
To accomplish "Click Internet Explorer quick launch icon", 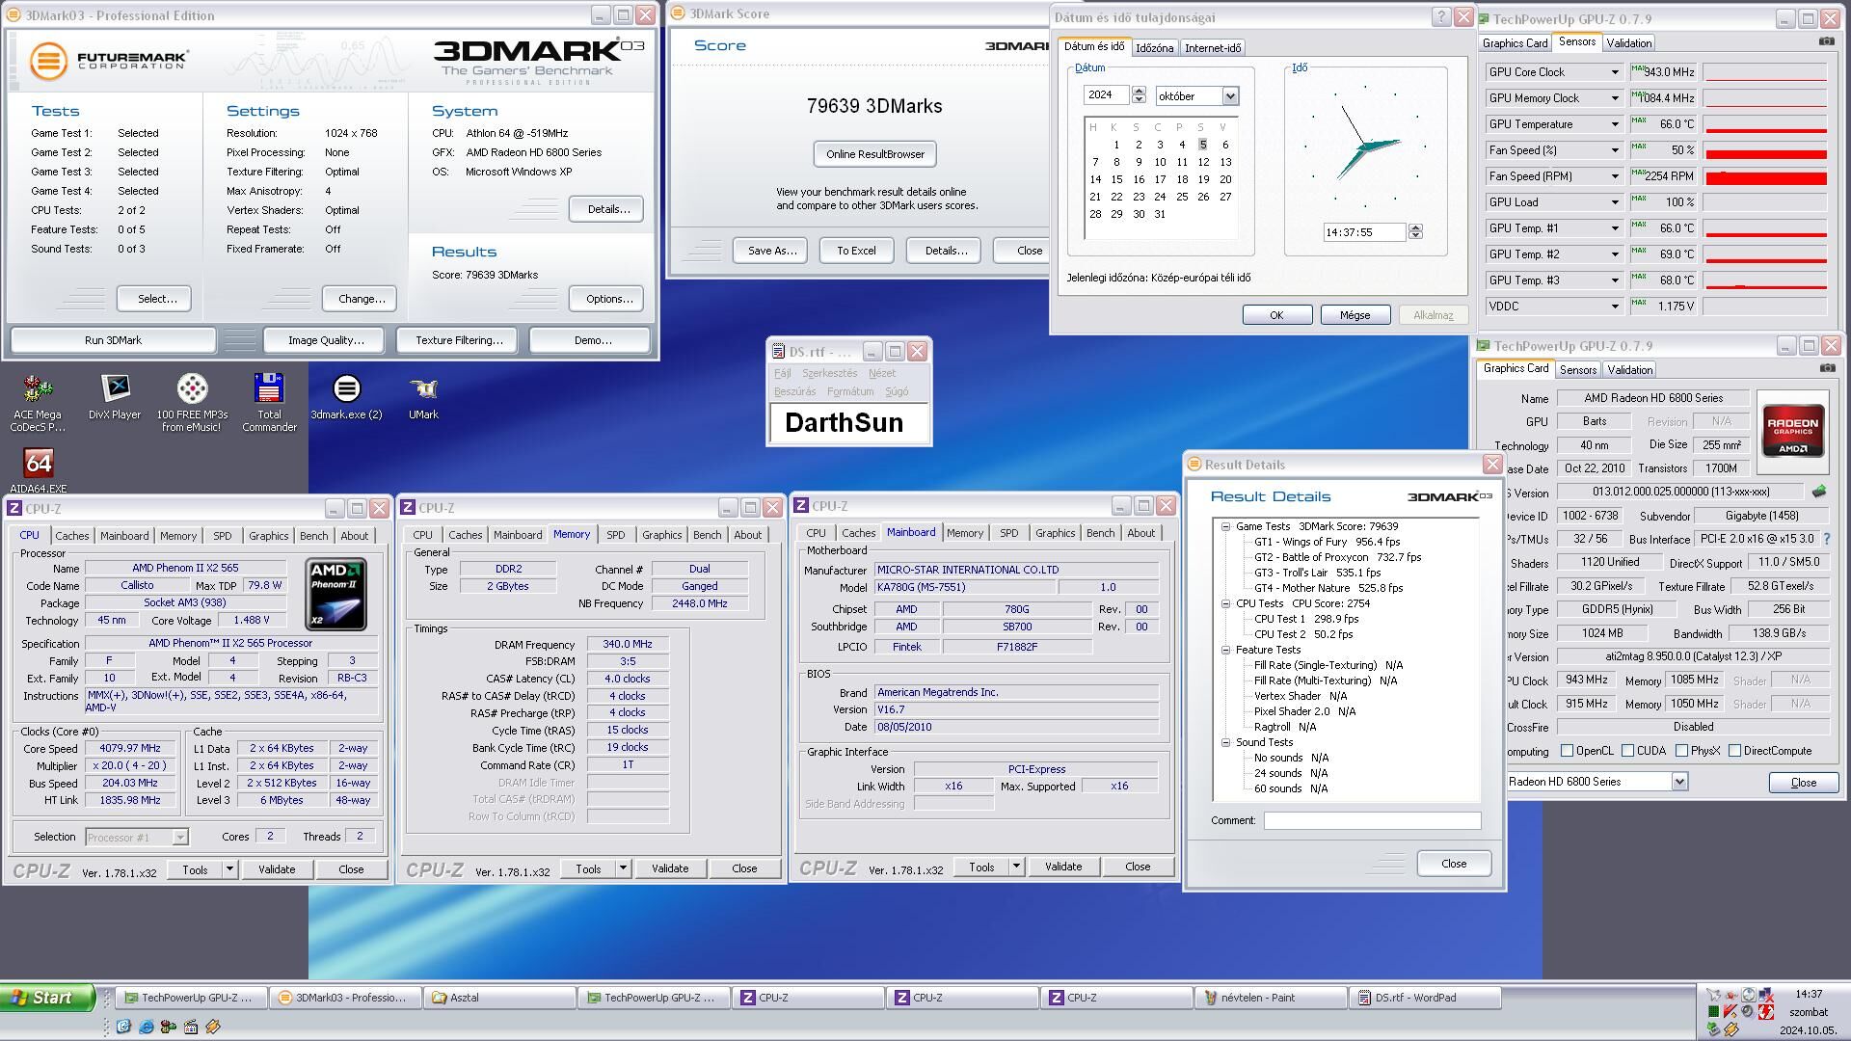I will tap(146, 1027).
